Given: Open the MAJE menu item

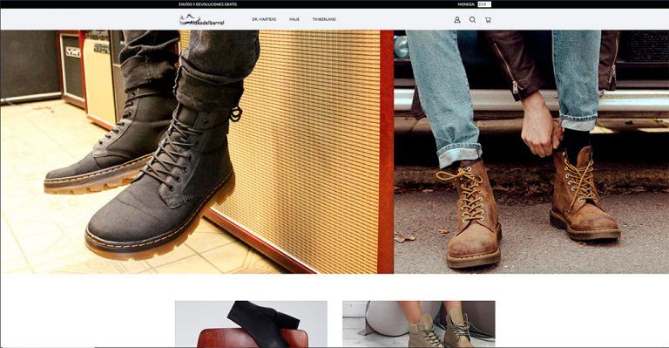Looking at the screenshot, I should coord(294,20).
